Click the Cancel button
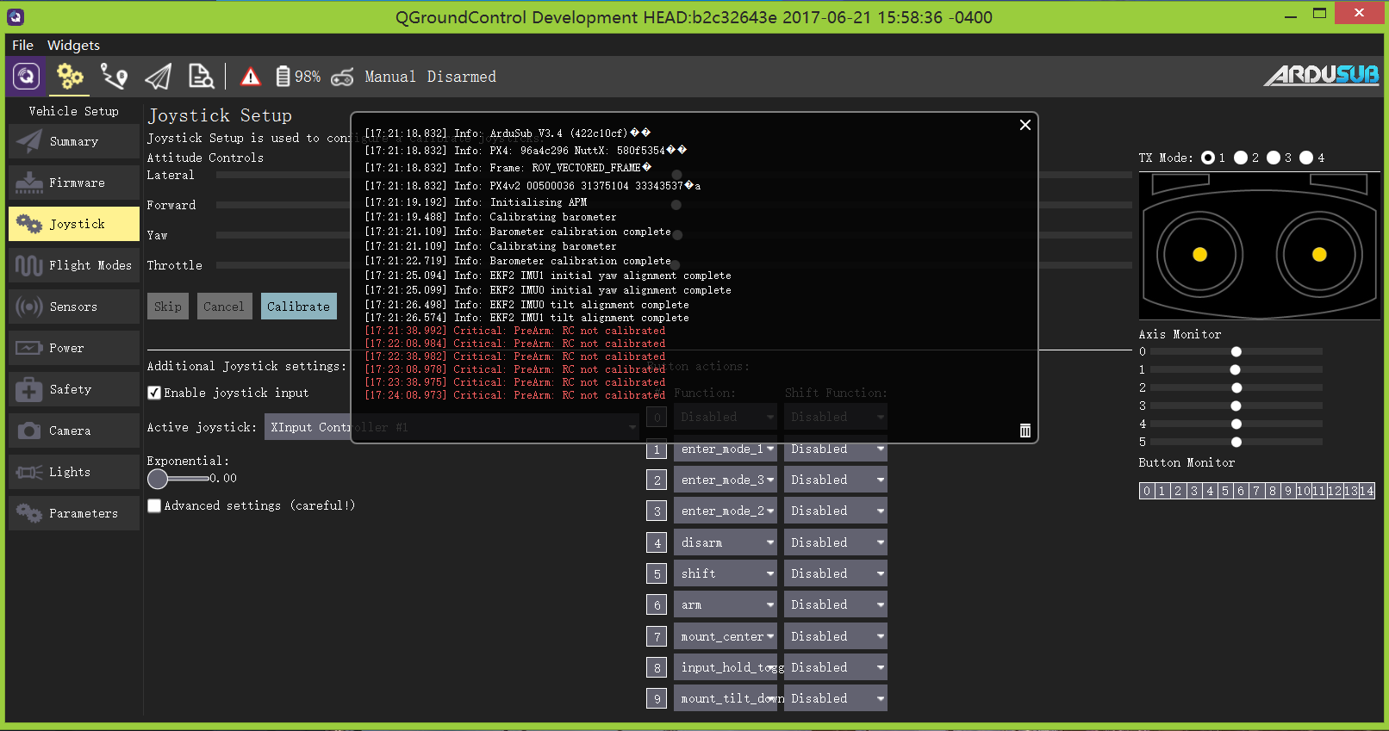The image size is (1389, 731). tap(224, 307)
